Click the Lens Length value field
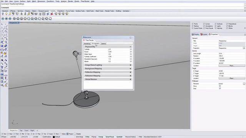 (232, 54)
